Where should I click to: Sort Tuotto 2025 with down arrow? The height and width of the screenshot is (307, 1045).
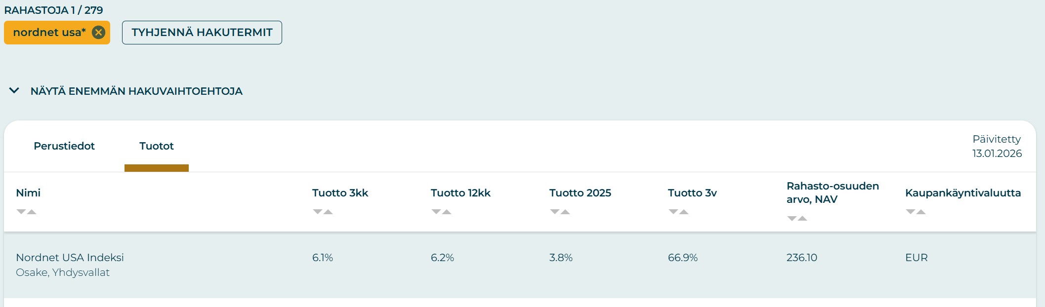pyautogui.click(x=554, y=212)
